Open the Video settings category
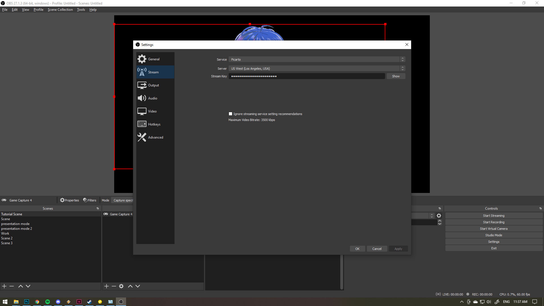Viewport: 544px width, 306px height. coord(155,111)
